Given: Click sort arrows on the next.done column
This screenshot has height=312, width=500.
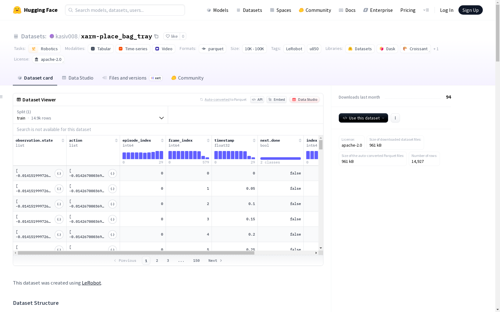Looking at the screenshot, I should tap(300, 140).
